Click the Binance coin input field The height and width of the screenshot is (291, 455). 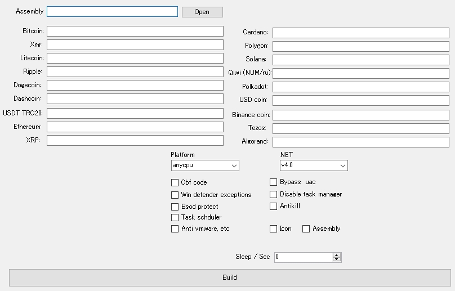pos(360,114)
